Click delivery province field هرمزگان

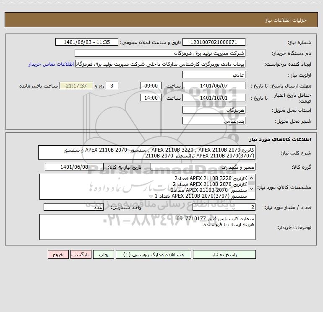tap(214, 110)
